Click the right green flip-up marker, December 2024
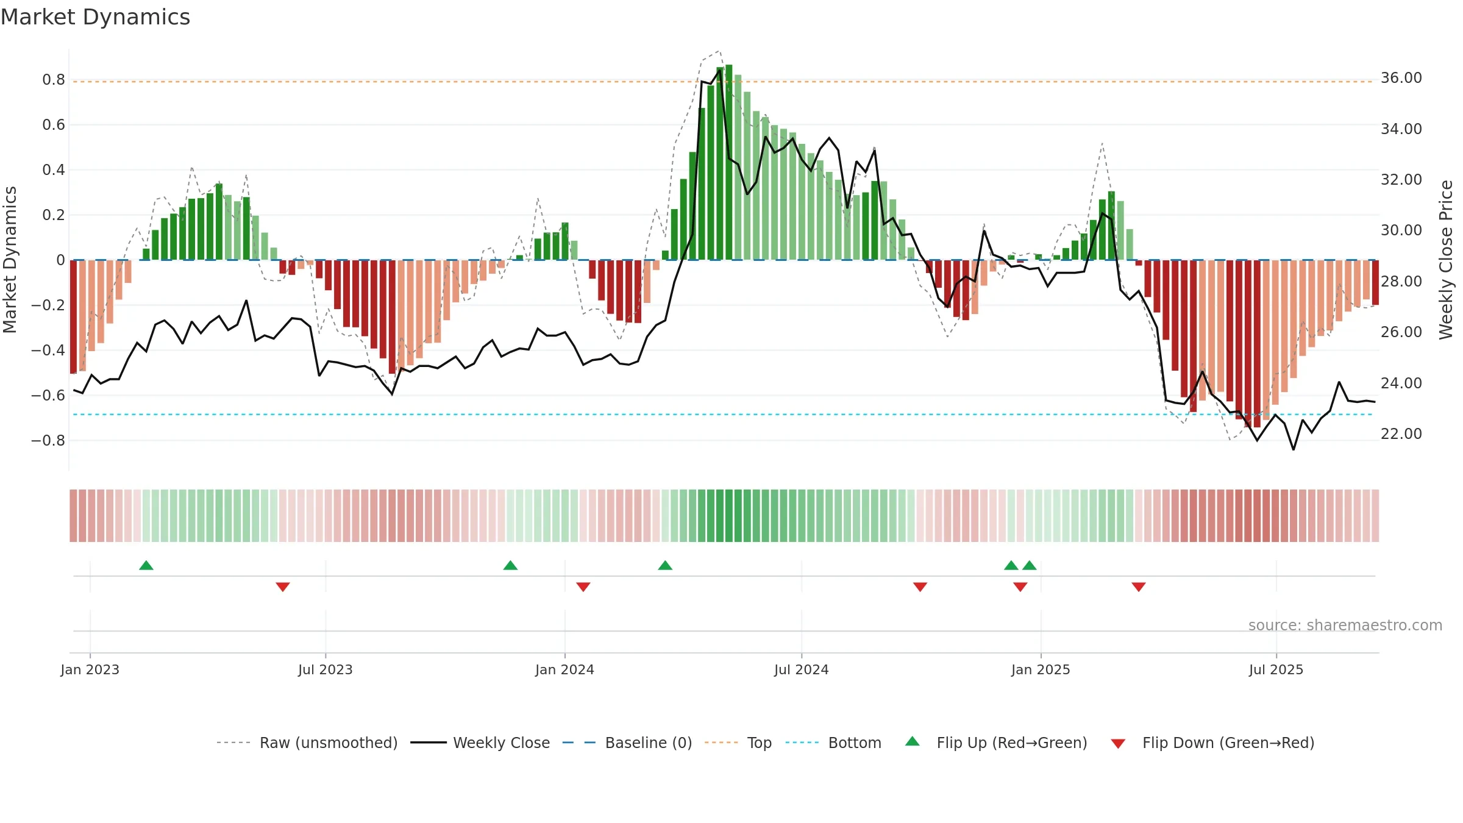 click(1030, 565)
